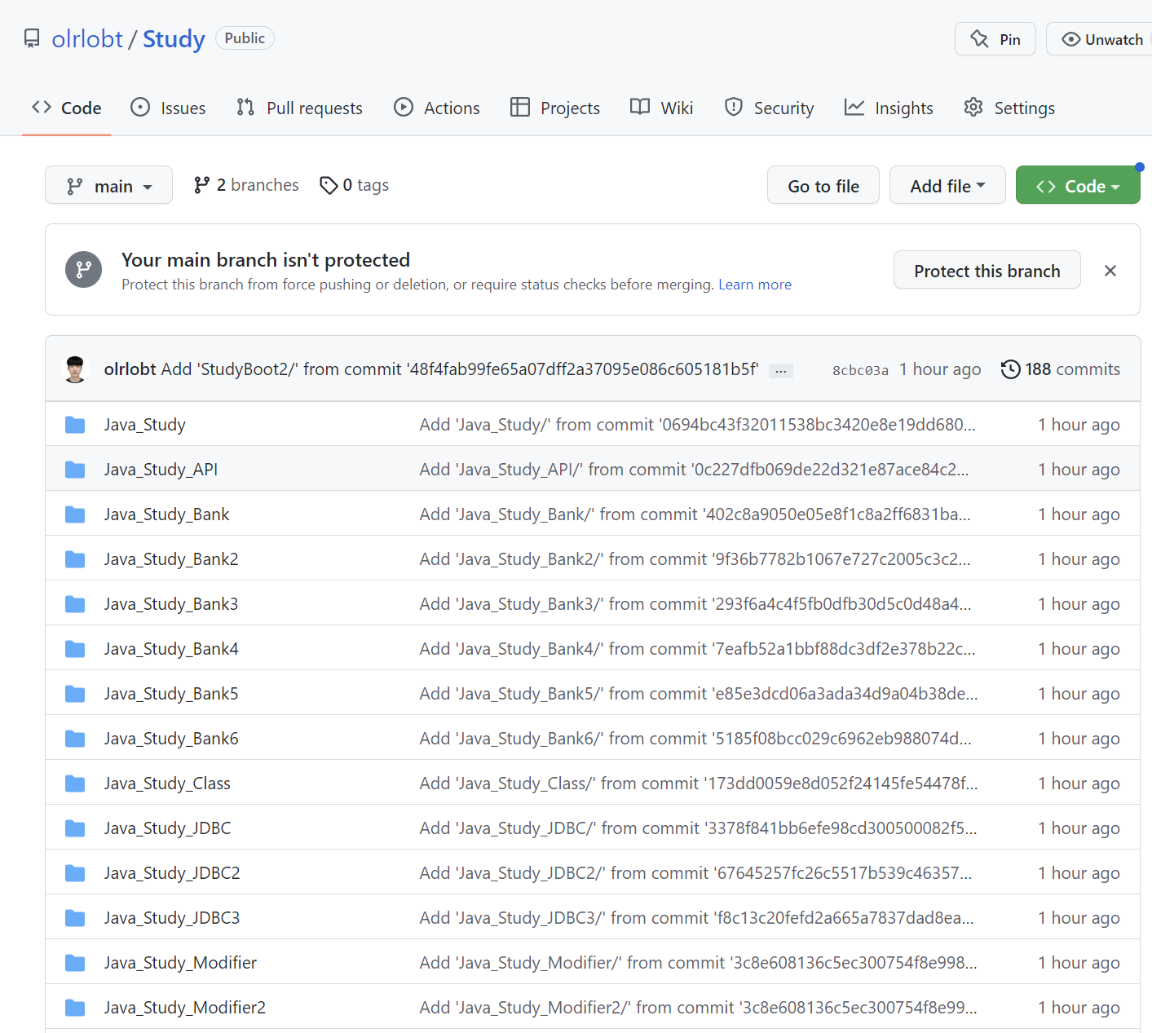Click commit message for Java_Study_API/ row
This screenshot has width=1152, height=1033.
(x=695, y=470)
